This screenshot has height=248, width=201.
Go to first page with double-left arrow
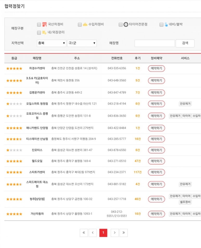click(84, 233)
